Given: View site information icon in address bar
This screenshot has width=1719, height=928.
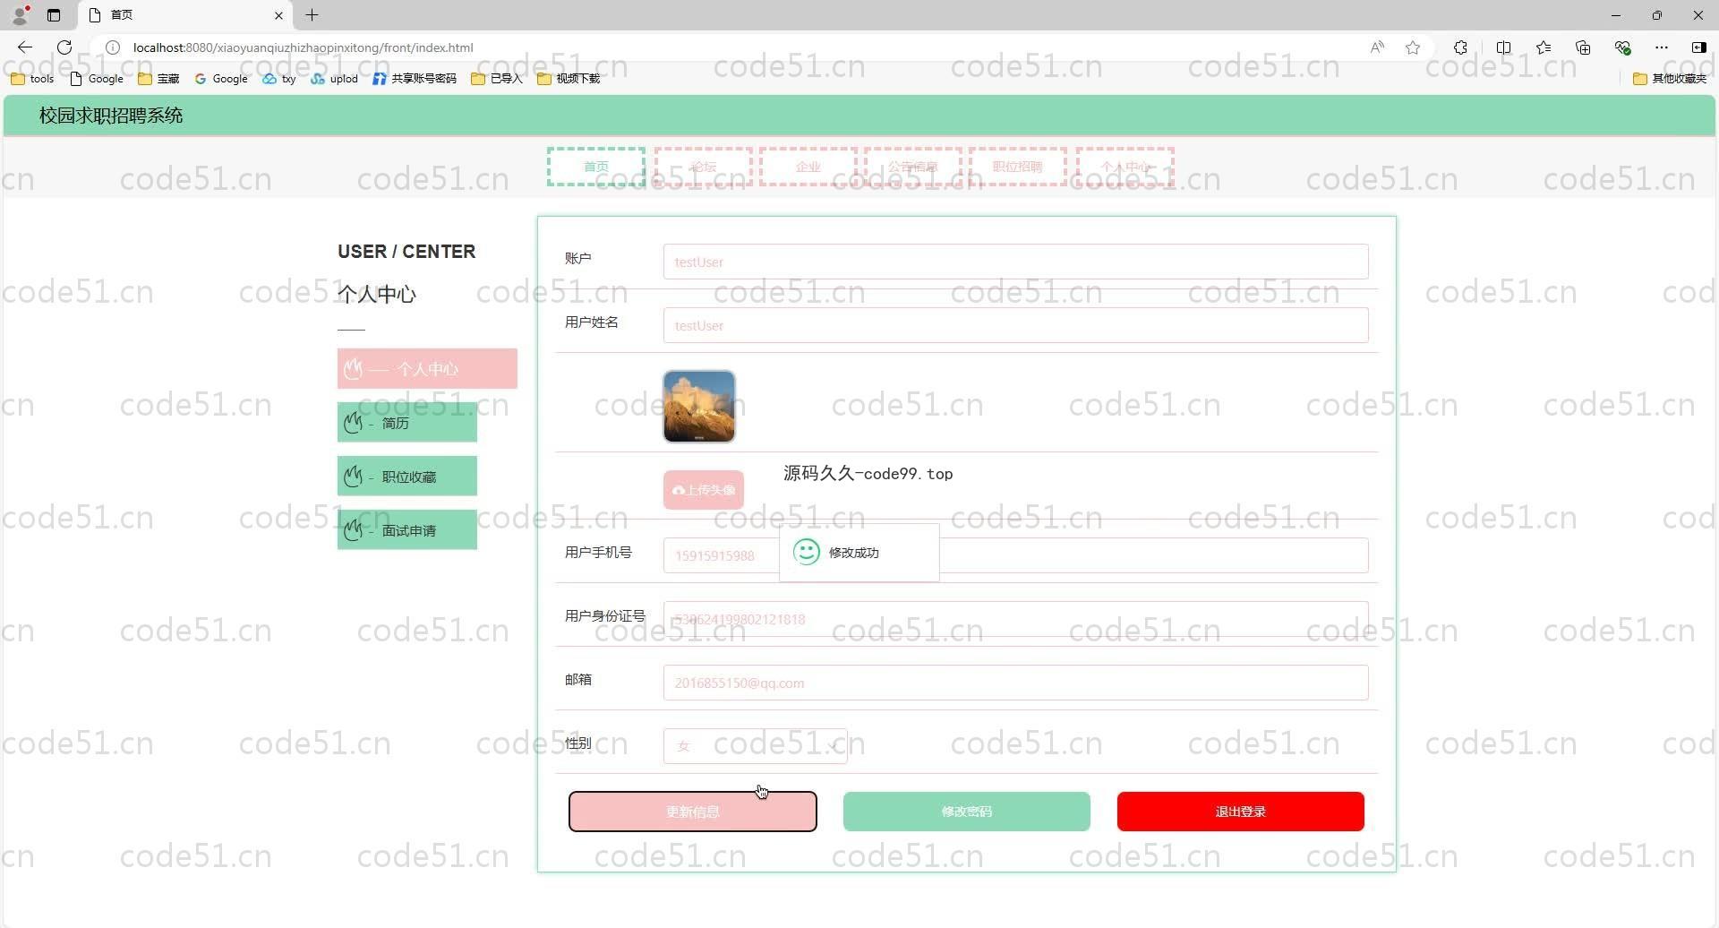Looking at the screenshot, I should point(113,47).
